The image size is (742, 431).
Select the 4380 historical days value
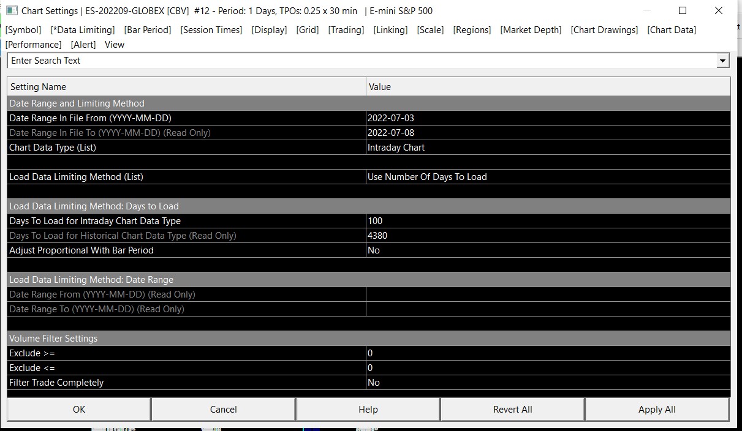point(548,236)
